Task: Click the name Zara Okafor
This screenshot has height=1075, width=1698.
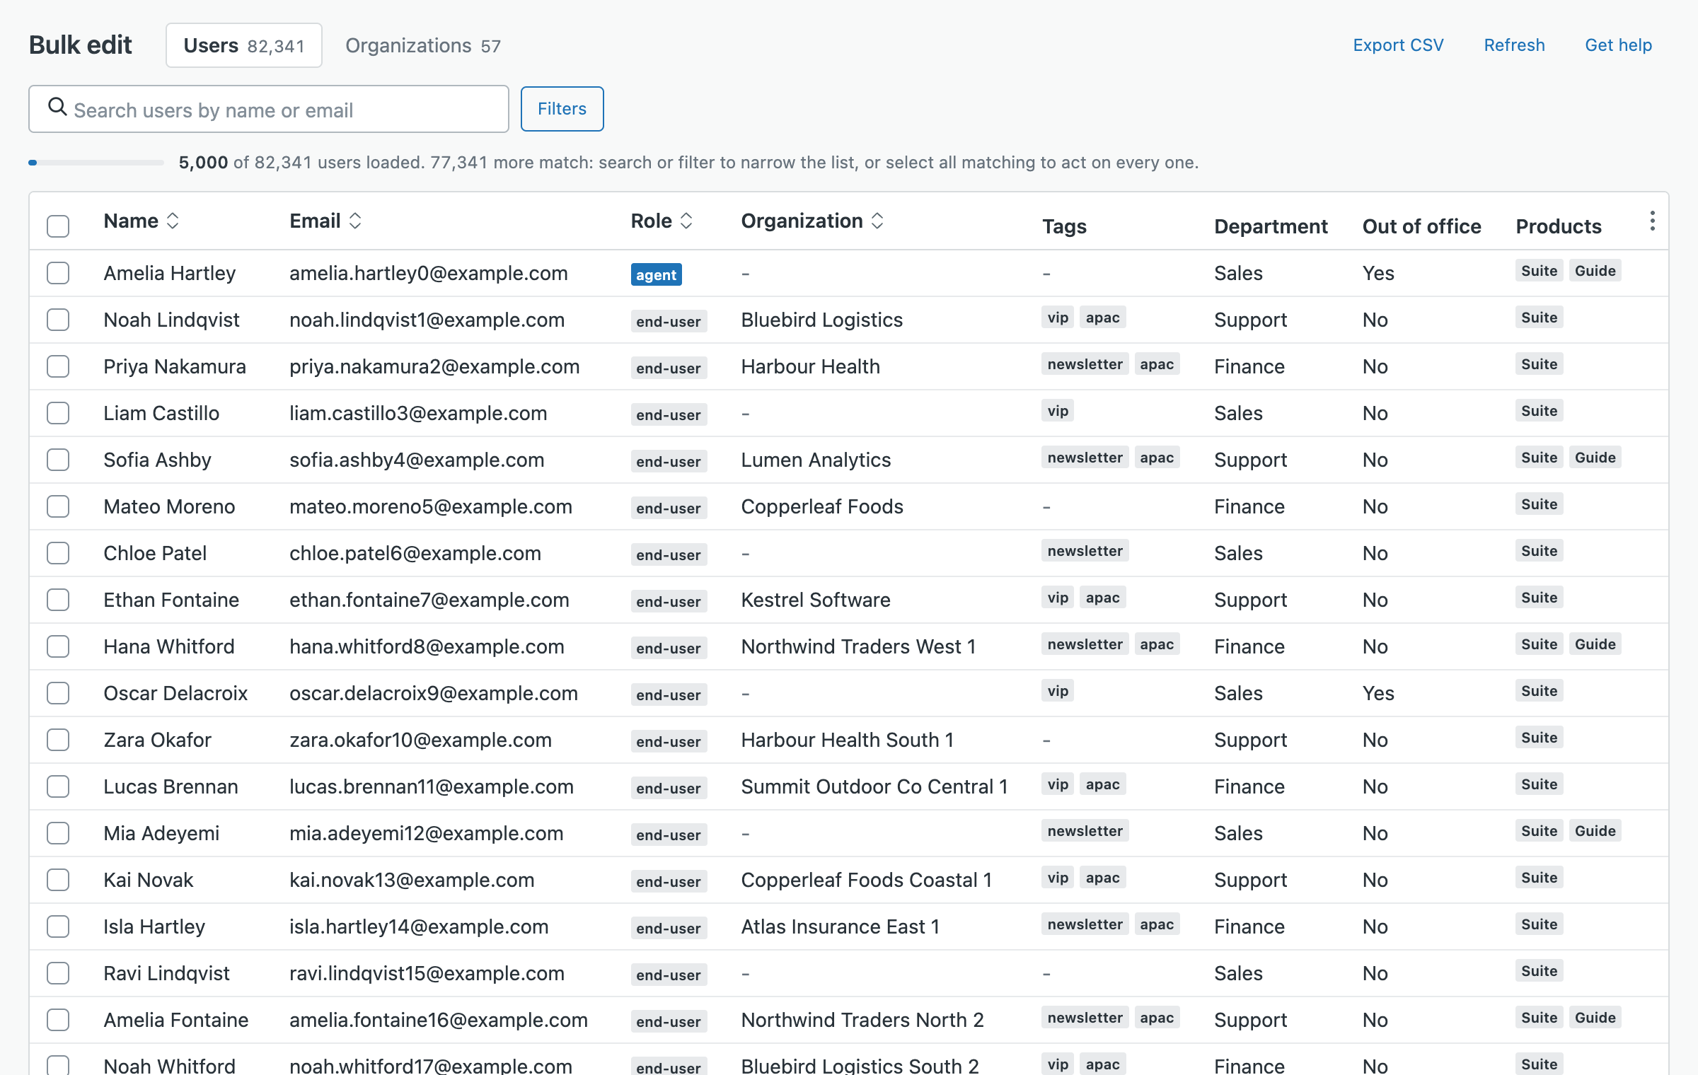Action: (x=157, y=740)
